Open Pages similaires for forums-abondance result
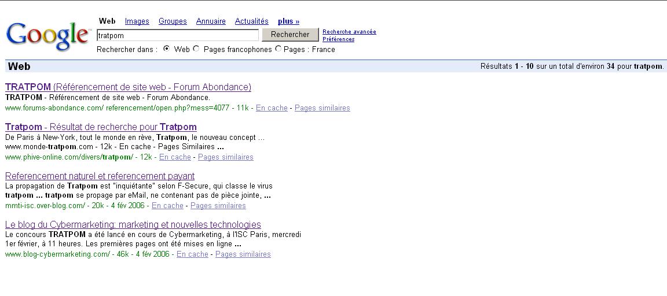 click(322, 108)
